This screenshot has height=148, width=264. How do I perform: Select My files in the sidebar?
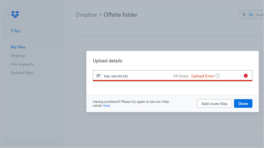(18, 47)
